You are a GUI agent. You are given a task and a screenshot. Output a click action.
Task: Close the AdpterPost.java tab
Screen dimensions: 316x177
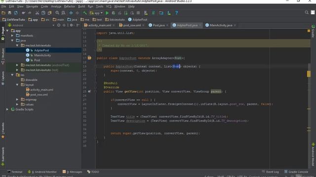click(x=200, y=25)
